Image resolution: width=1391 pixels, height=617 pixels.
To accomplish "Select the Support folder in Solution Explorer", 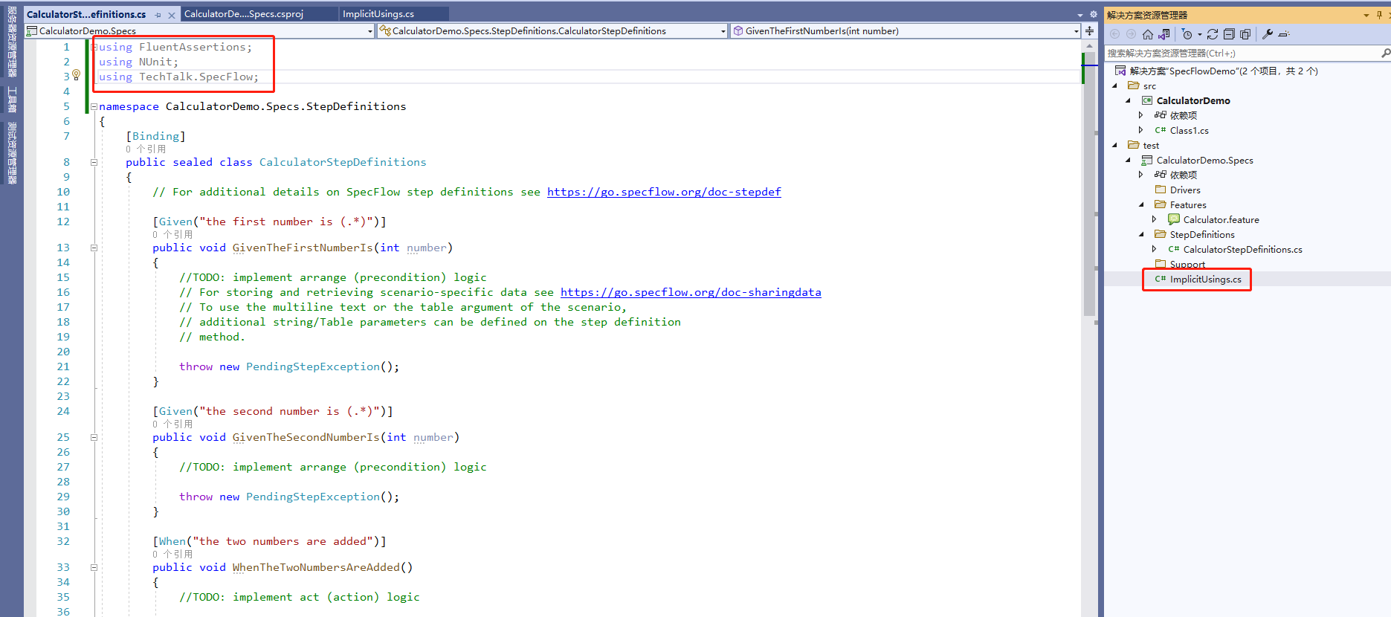I will click(1187, 264).
